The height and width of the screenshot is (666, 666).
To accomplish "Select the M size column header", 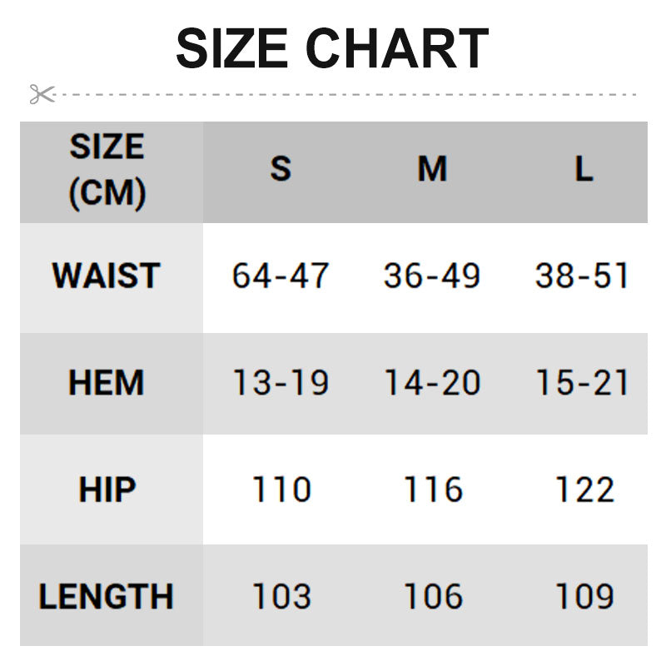I will (432, 170).
